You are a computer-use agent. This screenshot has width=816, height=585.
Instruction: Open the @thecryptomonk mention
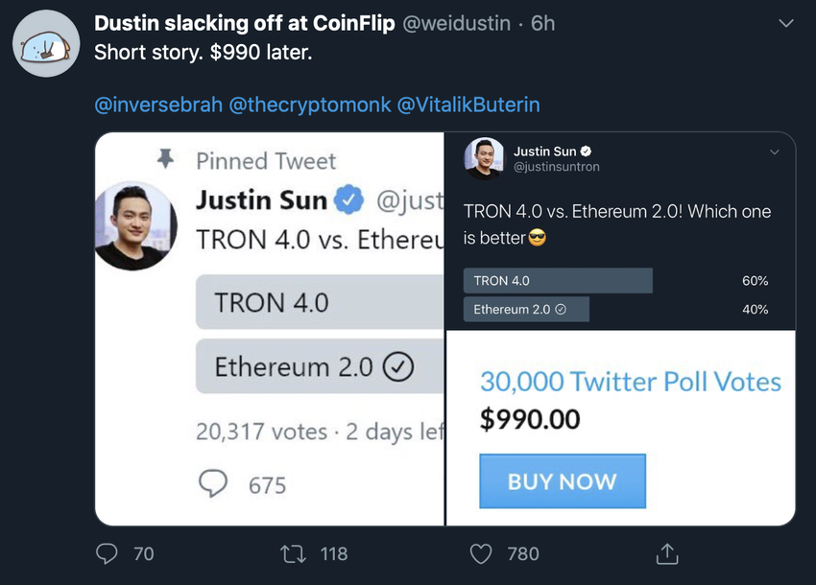click(x=310, y=105)
